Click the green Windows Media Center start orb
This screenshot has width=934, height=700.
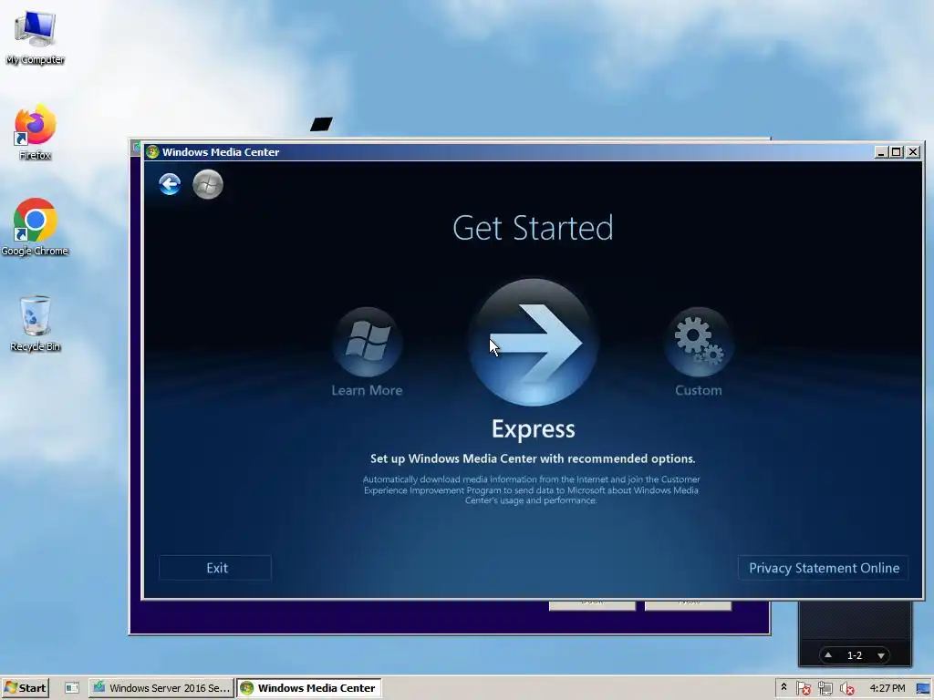(x=208, y=184)
